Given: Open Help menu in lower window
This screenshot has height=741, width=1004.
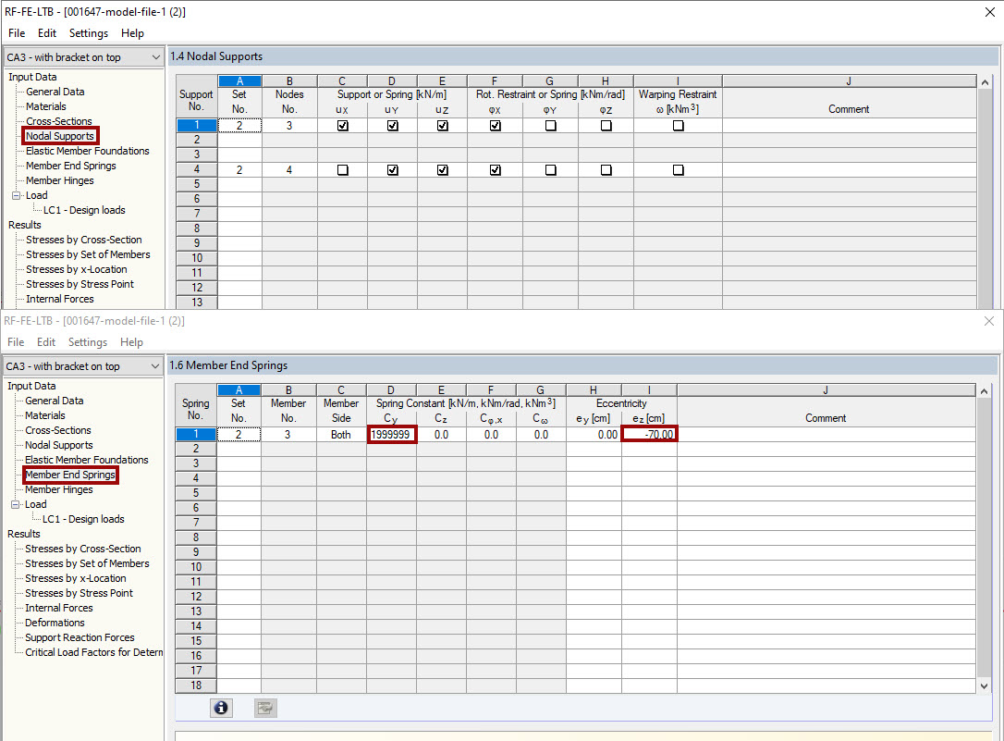Looking at the screenshot, I should [x=132, y=342].
